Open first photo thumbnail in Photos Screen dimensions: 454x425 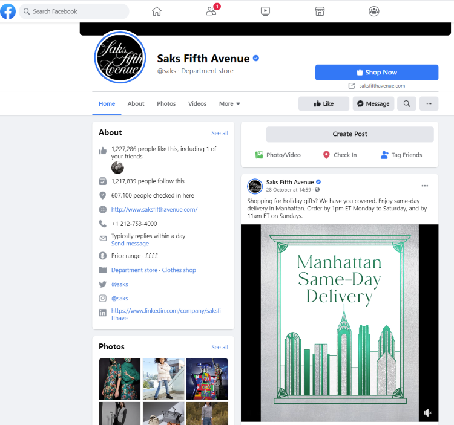coord(119,378)
